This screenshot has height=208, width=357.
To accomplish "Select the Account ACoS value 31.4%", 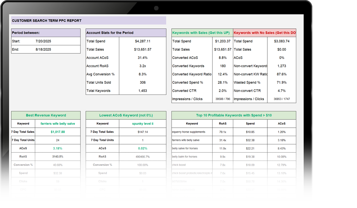I will pyautogui.click(x=142, y=58).
